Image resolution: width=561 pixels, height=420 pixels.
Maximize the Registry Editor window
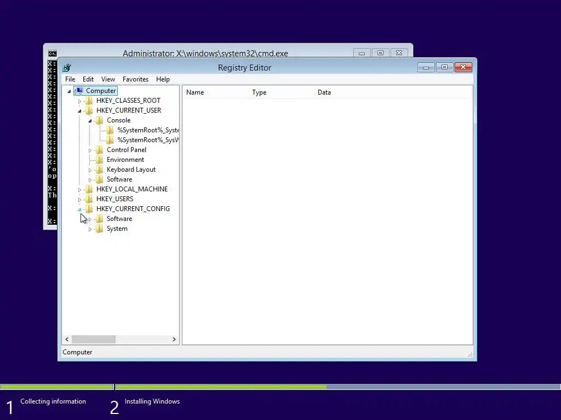[444, 67]
